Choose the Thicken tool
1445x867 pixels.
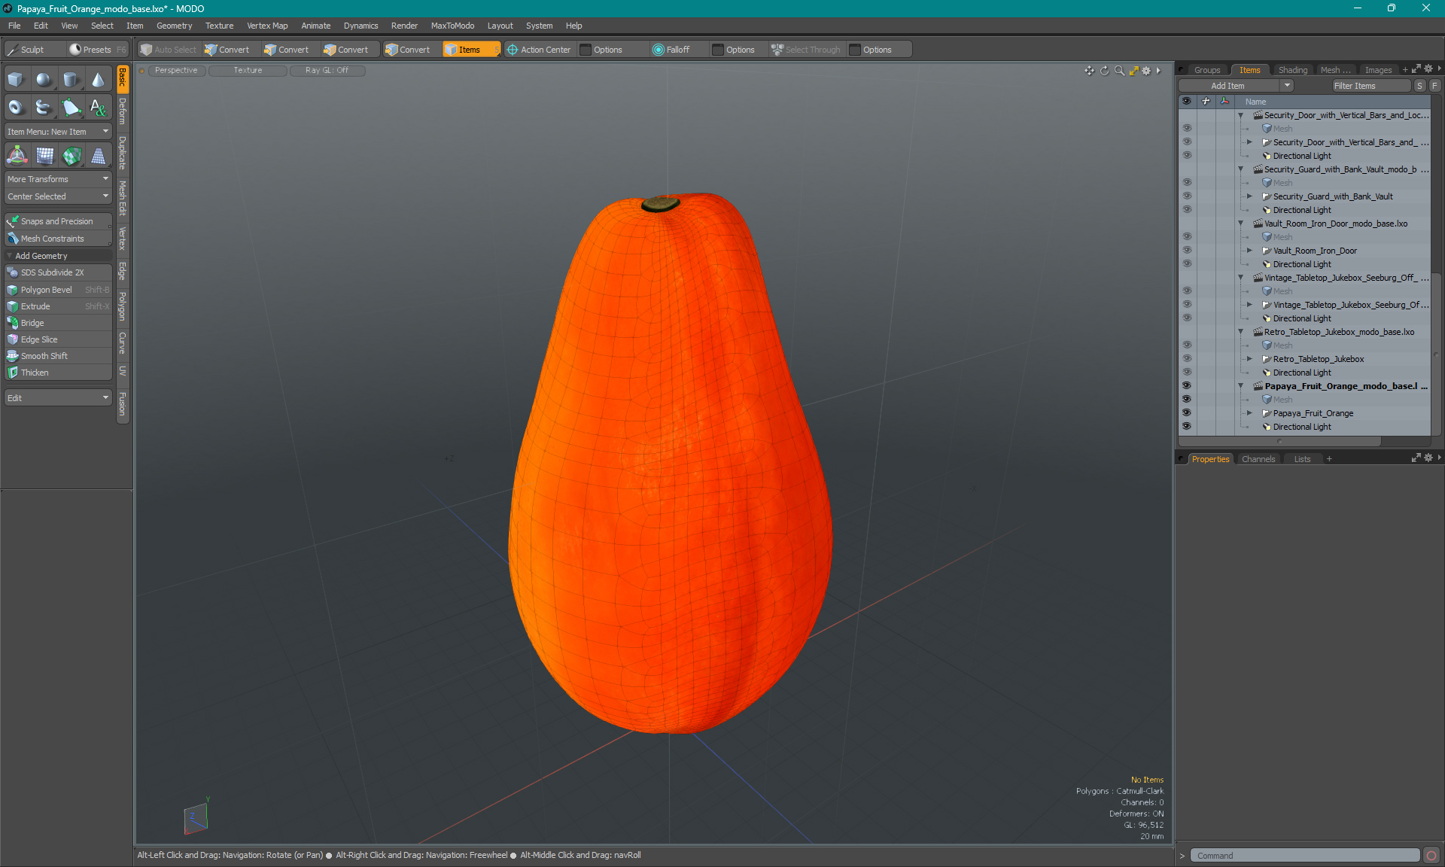[58, 373]
